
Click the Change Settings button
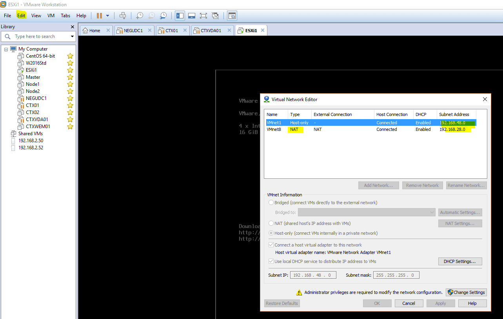(466, 292)
